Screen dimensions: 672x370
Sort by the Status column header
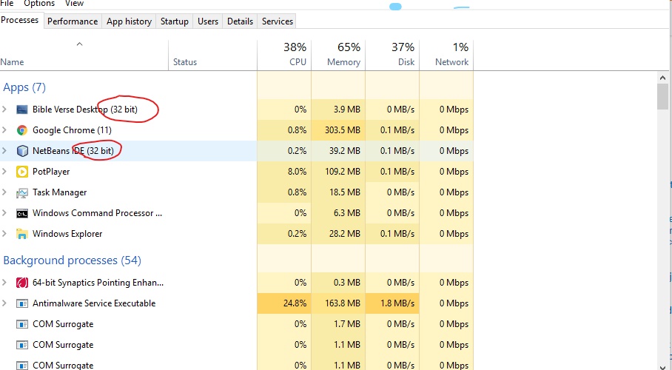click(212, 55)
